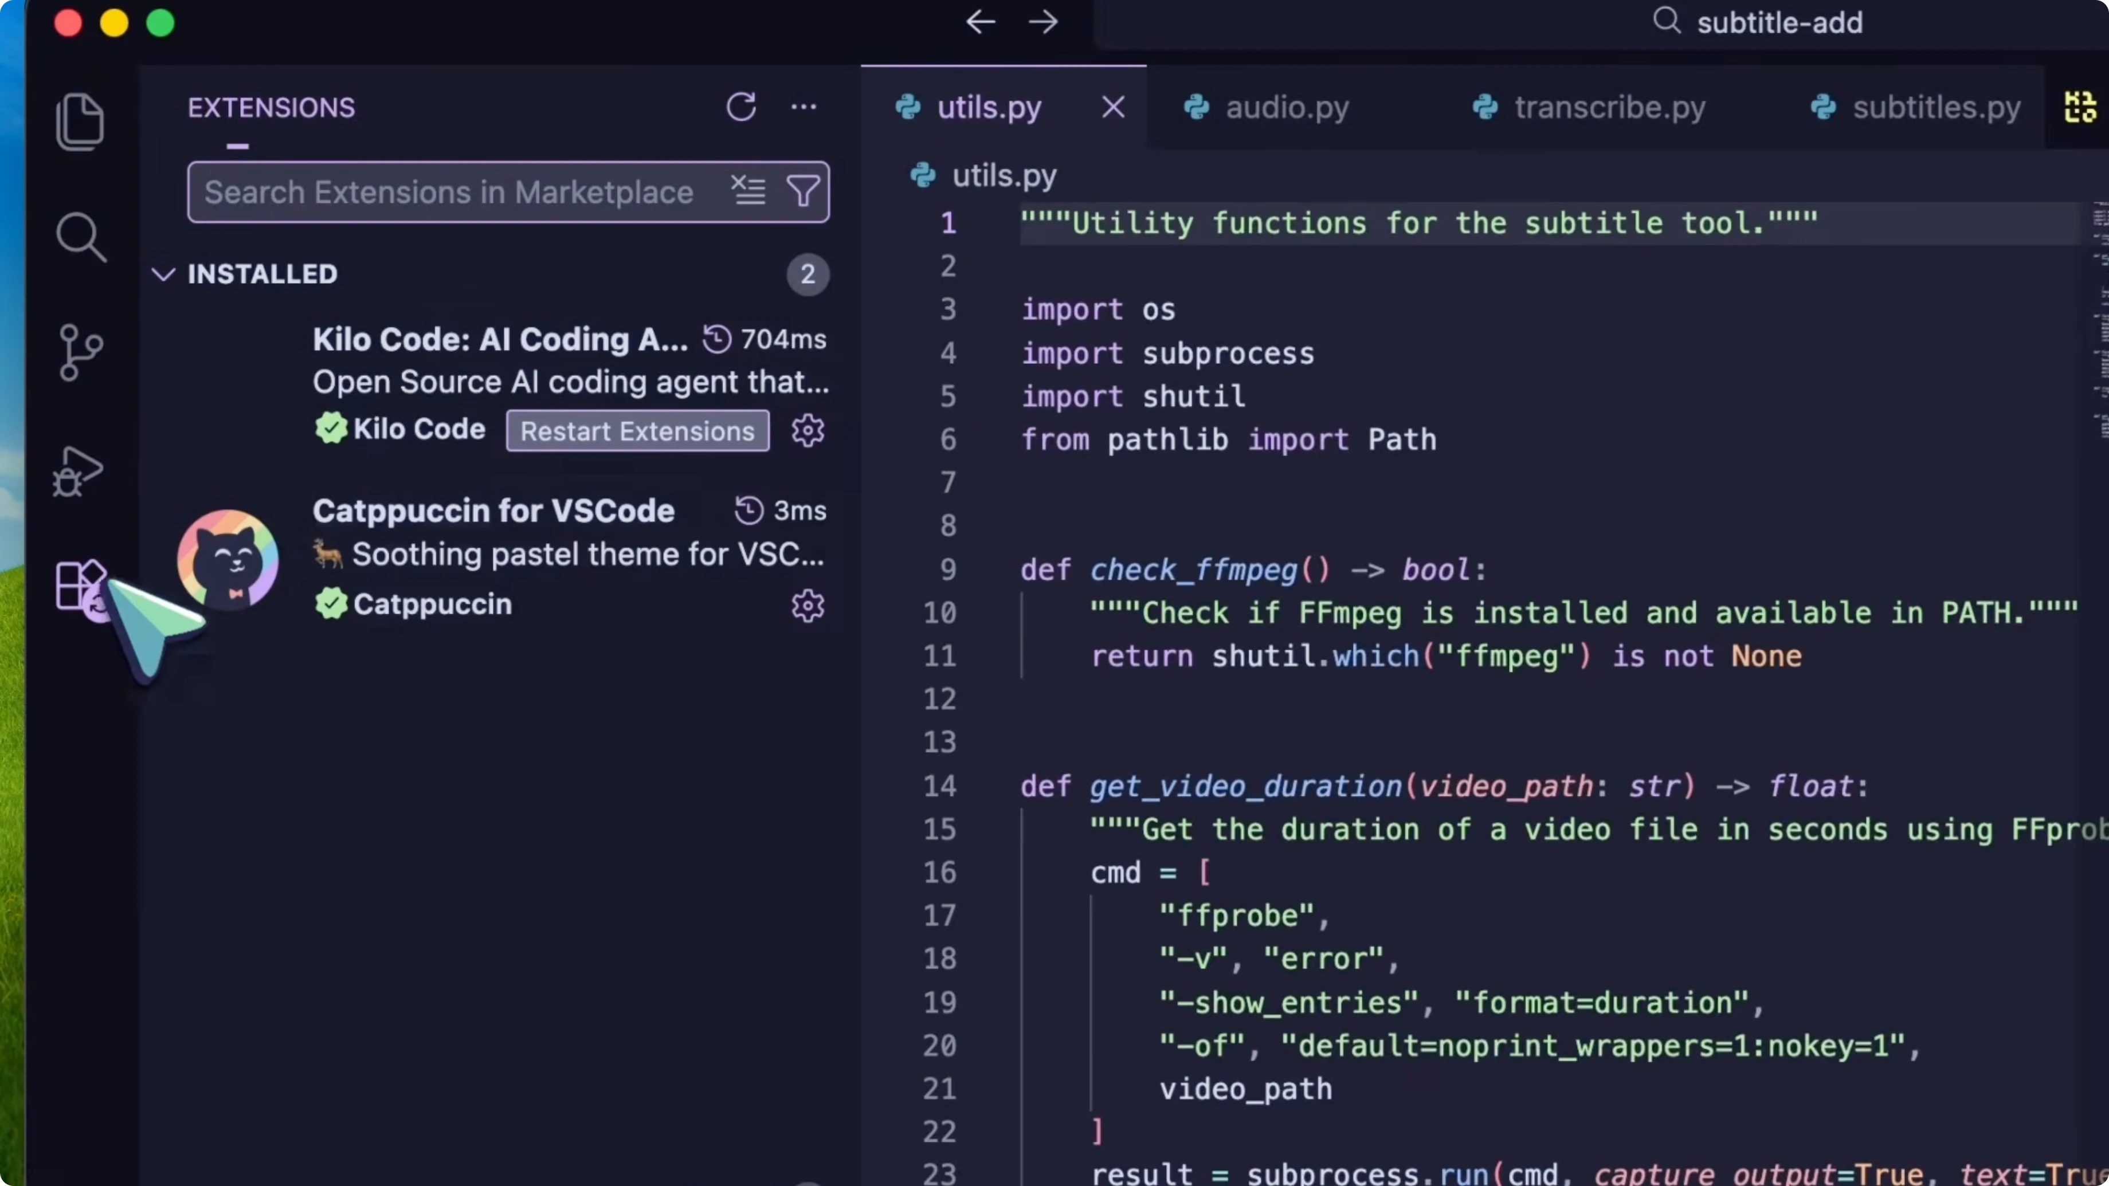Switch to the transcribe.py tab

click(x=1607, y=107)
